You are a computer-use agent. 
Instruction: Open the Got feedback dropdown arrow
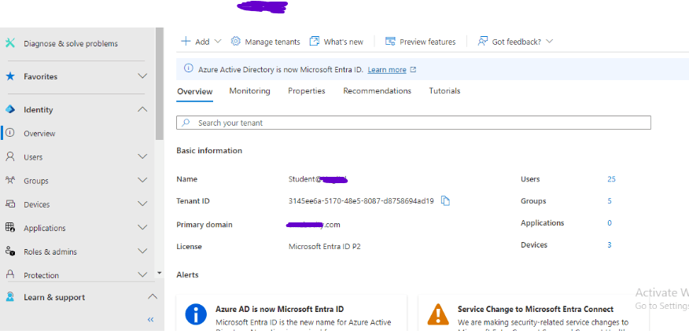click(550, 42)
